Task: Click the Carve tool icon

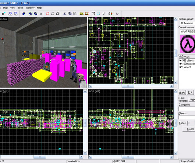Action: point(24,13)
